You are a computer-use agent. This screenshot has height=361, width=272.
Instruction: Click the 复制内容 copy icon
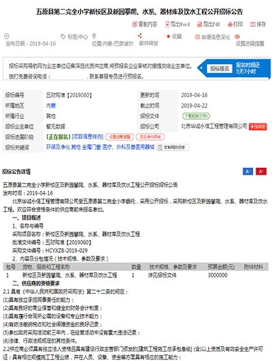click(x=135, y=24)
